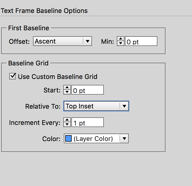Screen dimensions: 192x186
Task: Click the blue Layer Color swatch
Action: click(68, 139)
